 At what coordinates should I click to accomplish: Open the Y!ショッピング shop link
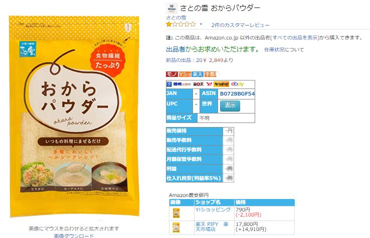[213, 209]
